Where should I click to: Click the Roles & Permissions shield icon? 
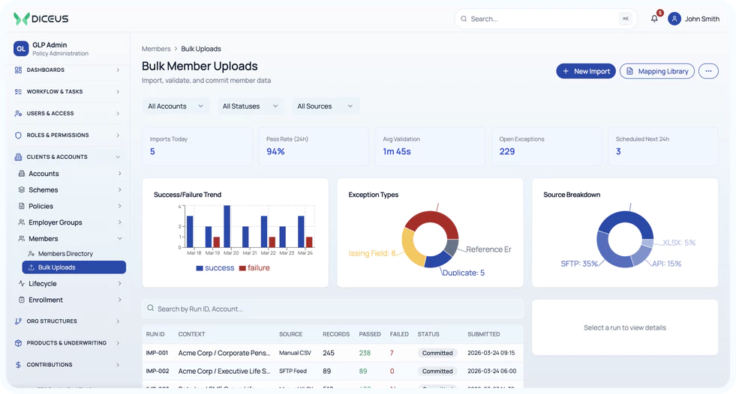[x=18, y=136]
